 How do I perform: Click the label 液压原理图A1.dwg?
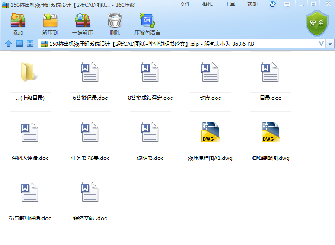click(x=210, y=158)
